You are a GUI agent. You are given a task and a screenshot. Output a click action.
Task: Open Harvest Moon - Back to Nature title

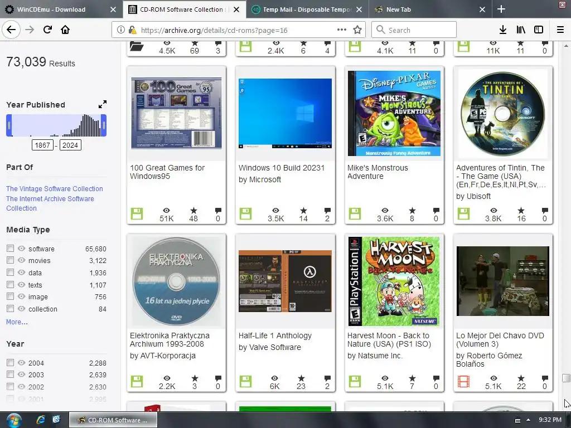click(389, 339)
